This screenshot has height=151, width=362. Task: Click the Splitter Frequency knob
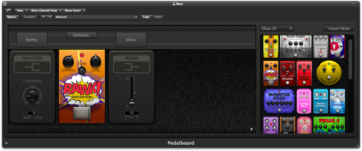point(32,96)
